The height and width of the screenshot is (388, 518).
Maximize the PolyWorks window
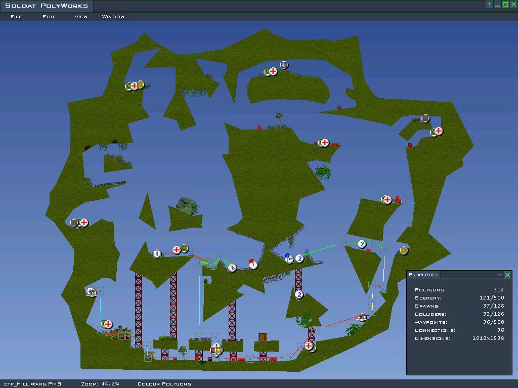[505, 5]
